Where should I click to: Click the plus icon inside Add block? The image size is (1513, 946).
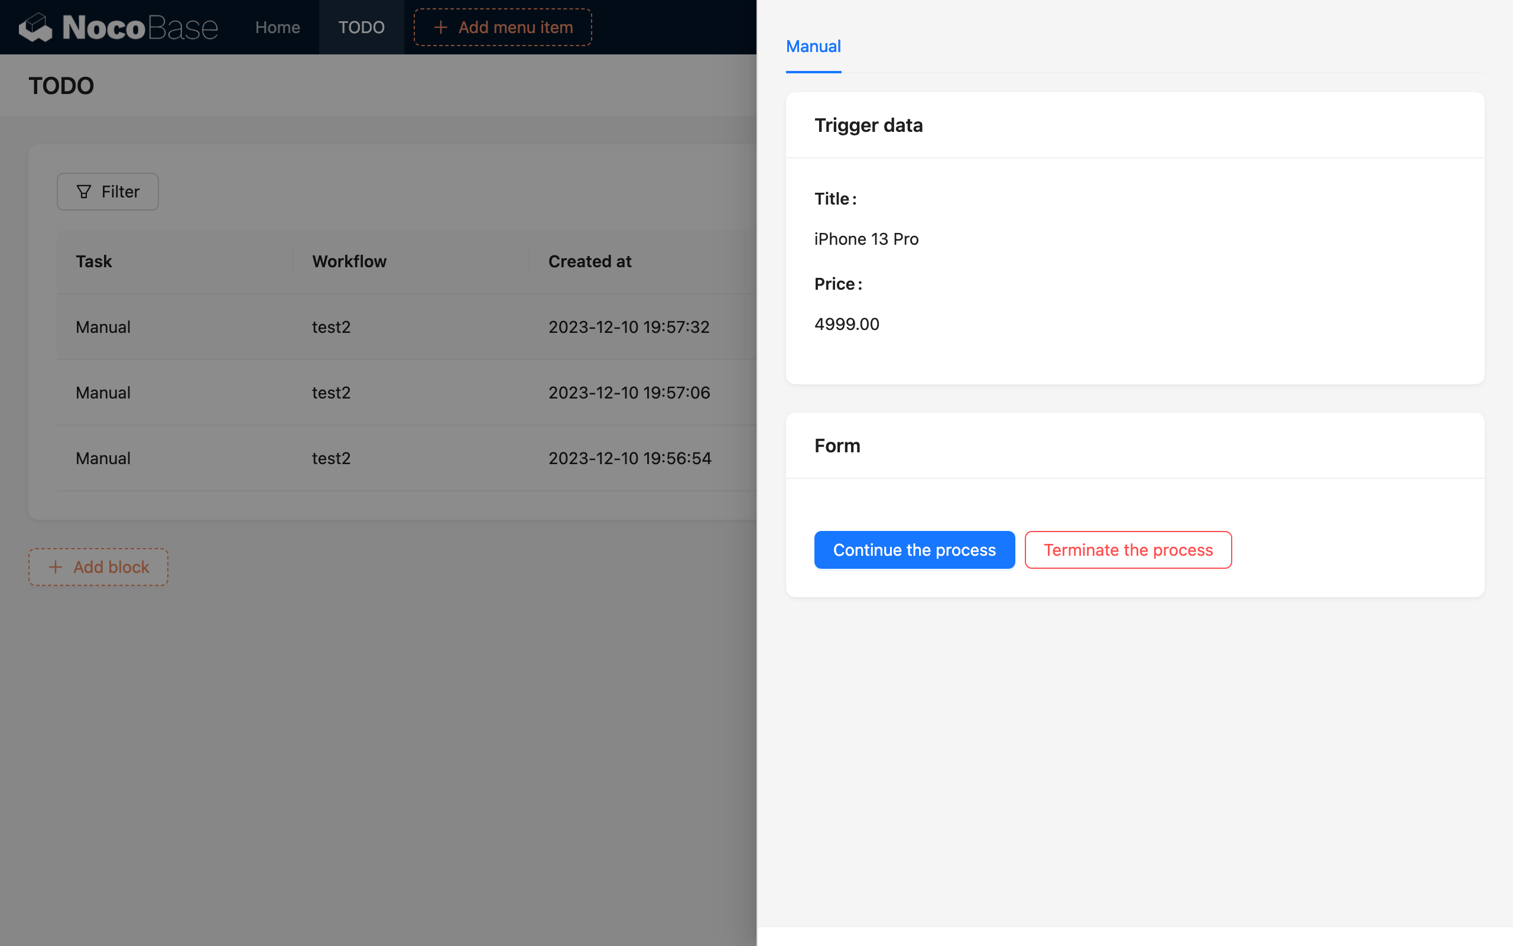point(56,567)
